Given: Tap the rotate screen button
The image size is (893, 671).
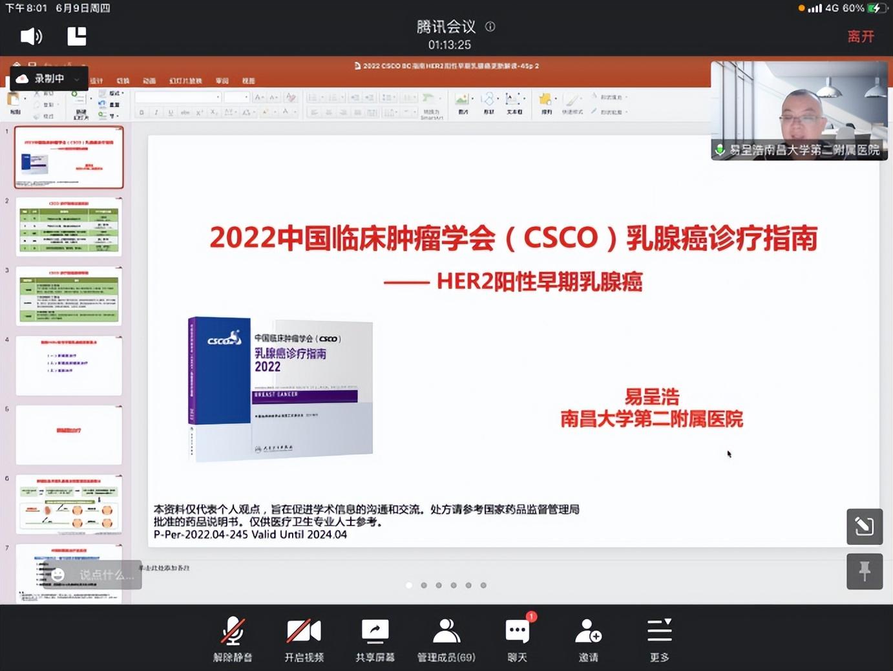Looking at the screenshot, I should point(865,526).
